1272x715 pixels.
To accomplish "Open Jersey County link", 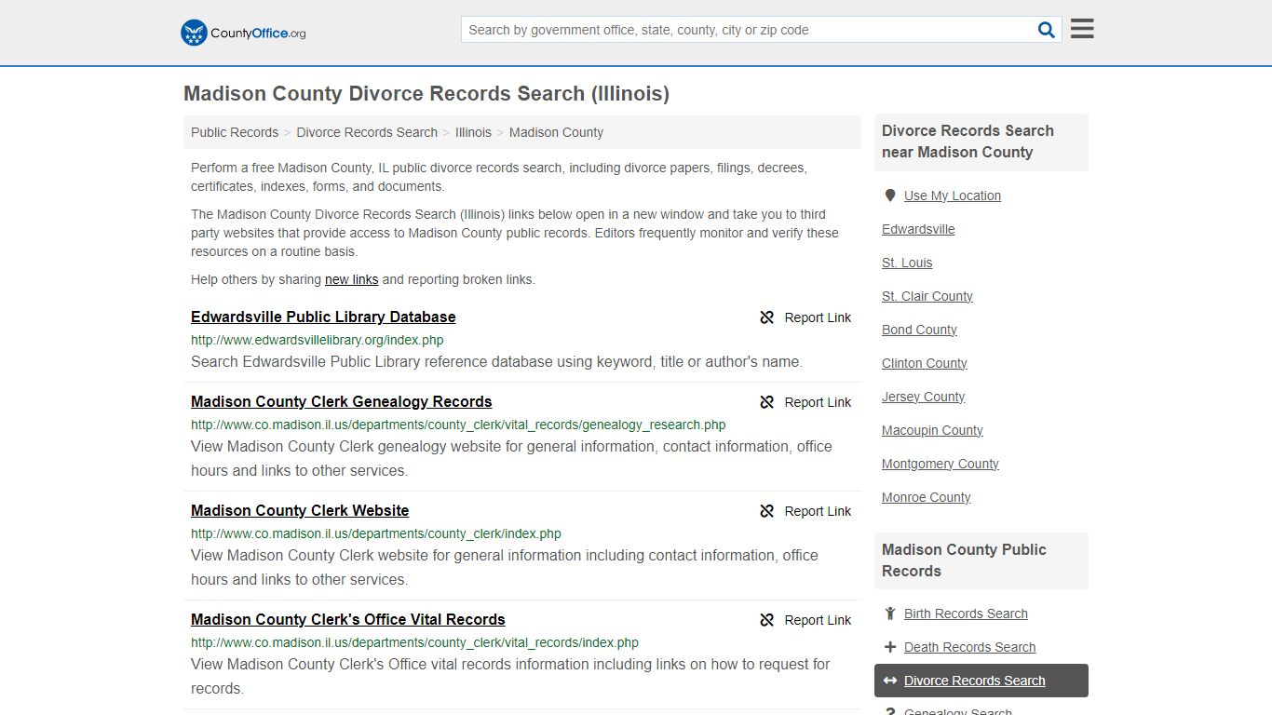I will 923,397.
